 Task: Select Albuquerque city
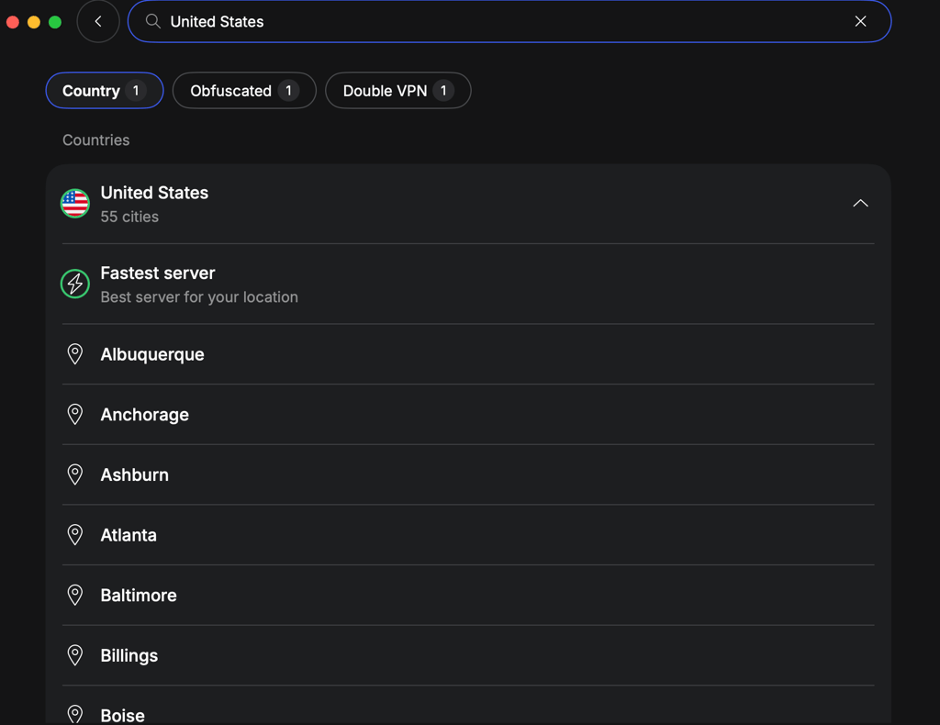(x=468, y=354)
